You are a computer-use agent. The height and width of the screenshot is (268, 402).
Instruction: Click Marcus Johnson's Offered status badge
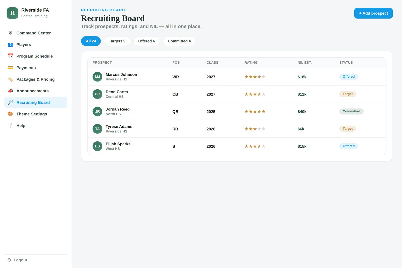point(348,77)
